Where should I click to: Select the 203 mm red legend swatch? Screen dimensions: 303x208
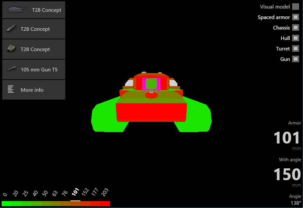(105, 203)
